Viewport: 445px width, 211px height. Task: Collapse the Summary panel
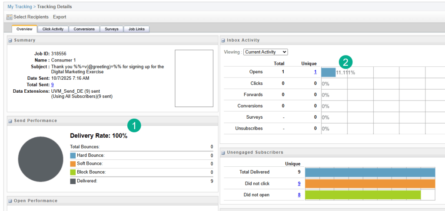tap(10, 40)
